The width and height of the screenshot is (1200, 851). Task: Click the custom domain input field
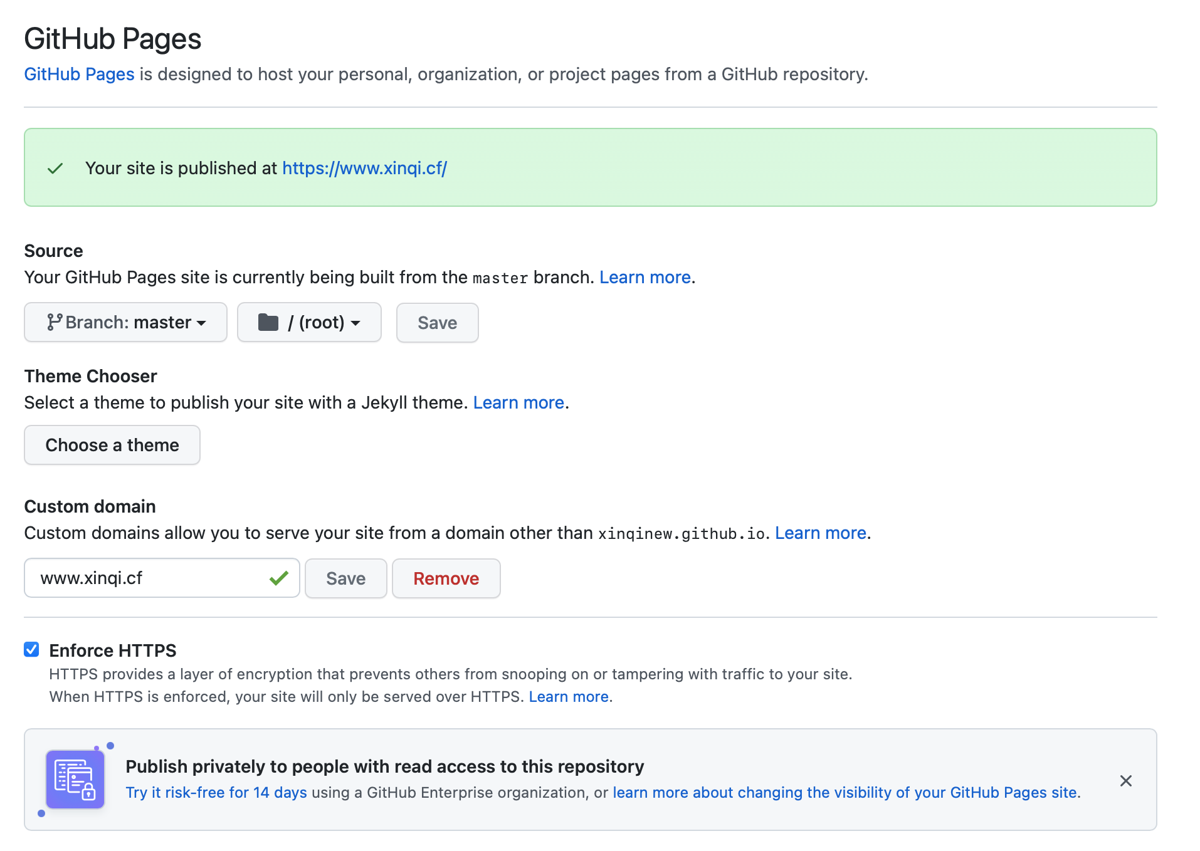[162, 578]
